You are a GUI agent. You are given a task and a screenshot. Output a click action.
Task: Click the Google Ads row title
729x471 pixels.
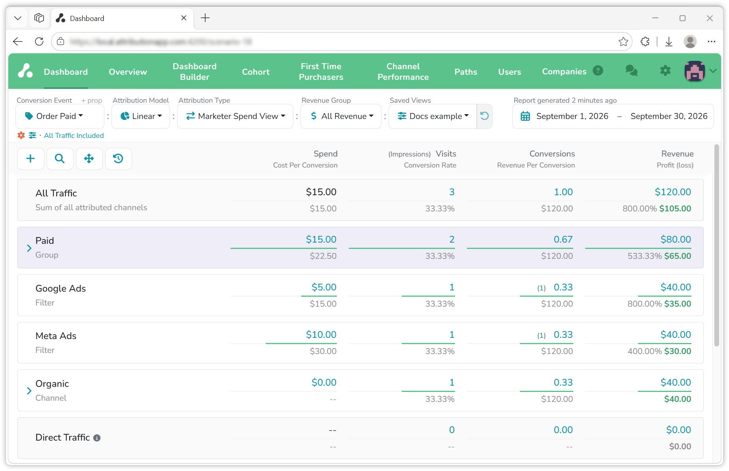click(60, 288)
